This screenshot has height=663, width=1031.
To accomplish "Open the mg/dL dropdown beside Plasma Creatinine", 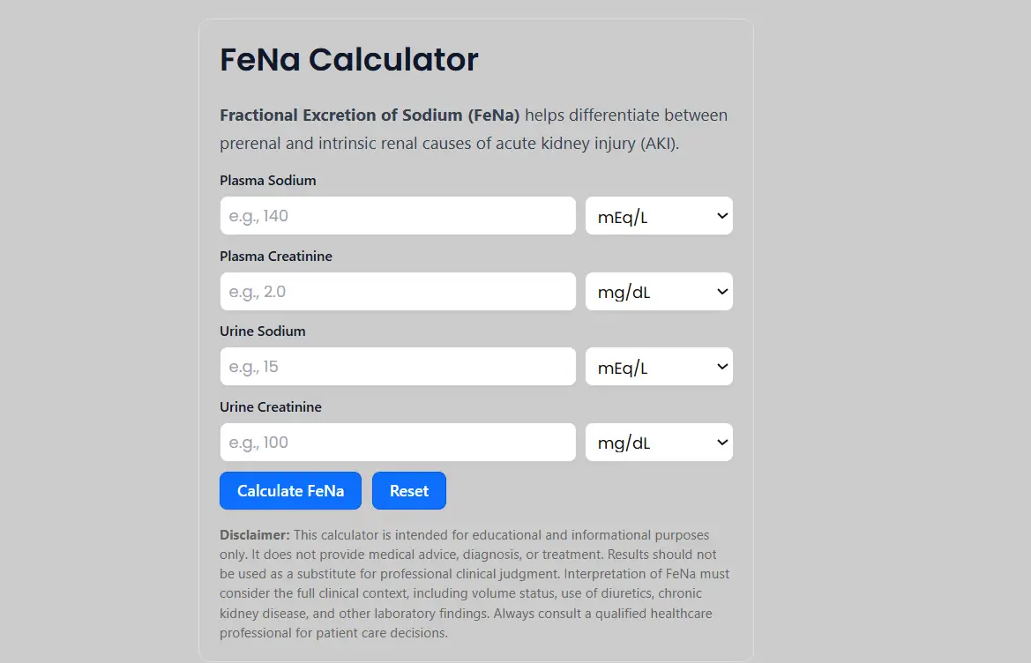I will tap(659, 291).
